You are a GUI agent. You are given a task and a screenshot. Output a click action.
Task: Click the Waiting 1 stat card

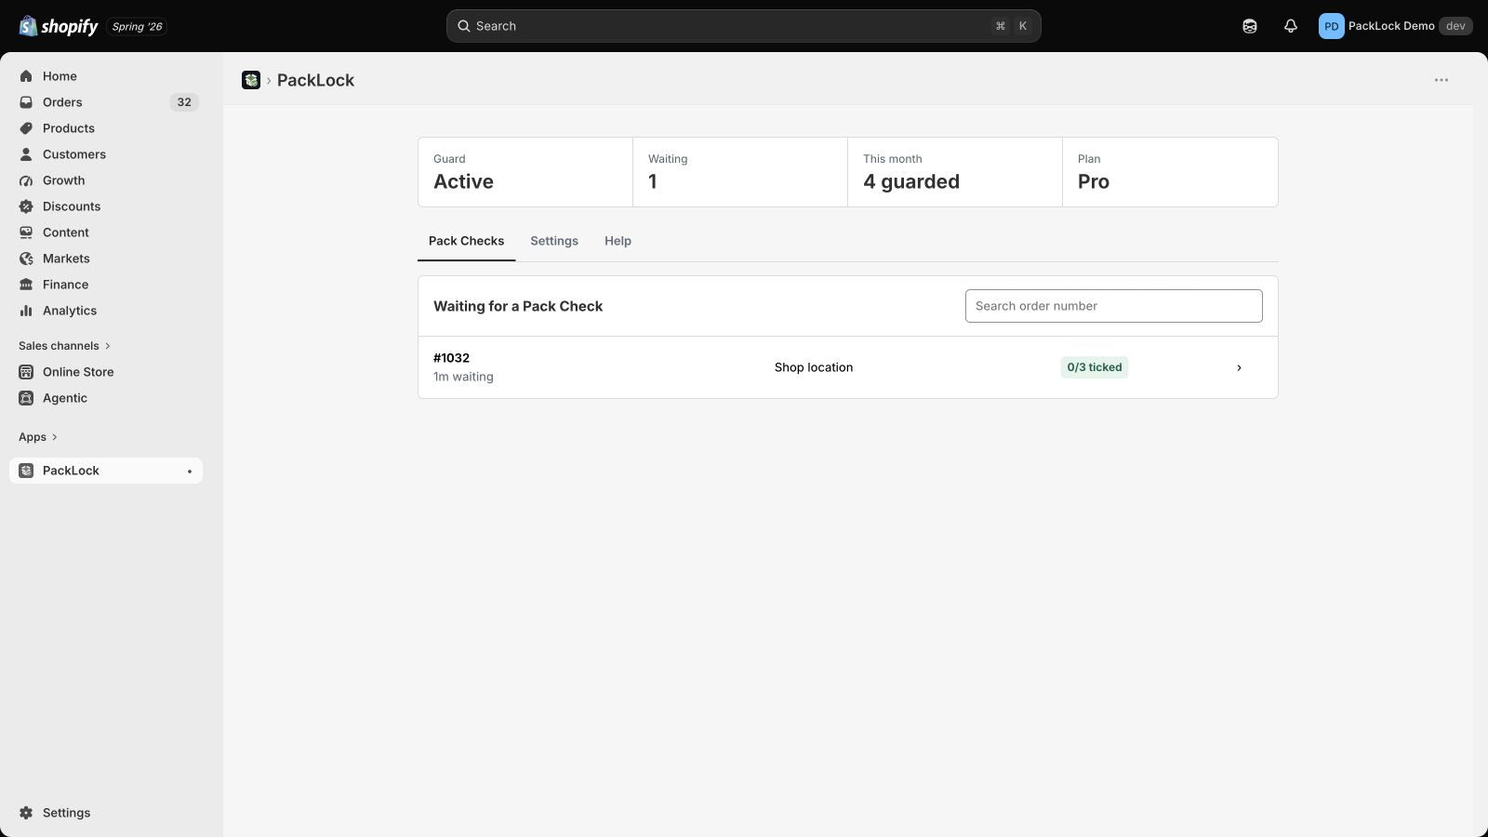pos(740,172)
